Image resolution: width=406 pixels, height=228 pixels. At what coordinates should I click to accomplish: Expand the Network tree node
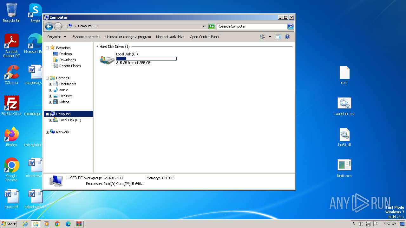coord(47,132)
